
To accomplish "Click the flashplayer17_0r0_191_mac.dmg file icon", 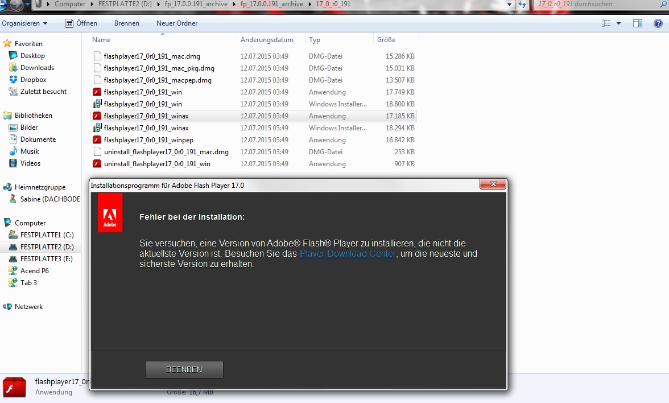I will pyautogui.click(x=97, y=56).
